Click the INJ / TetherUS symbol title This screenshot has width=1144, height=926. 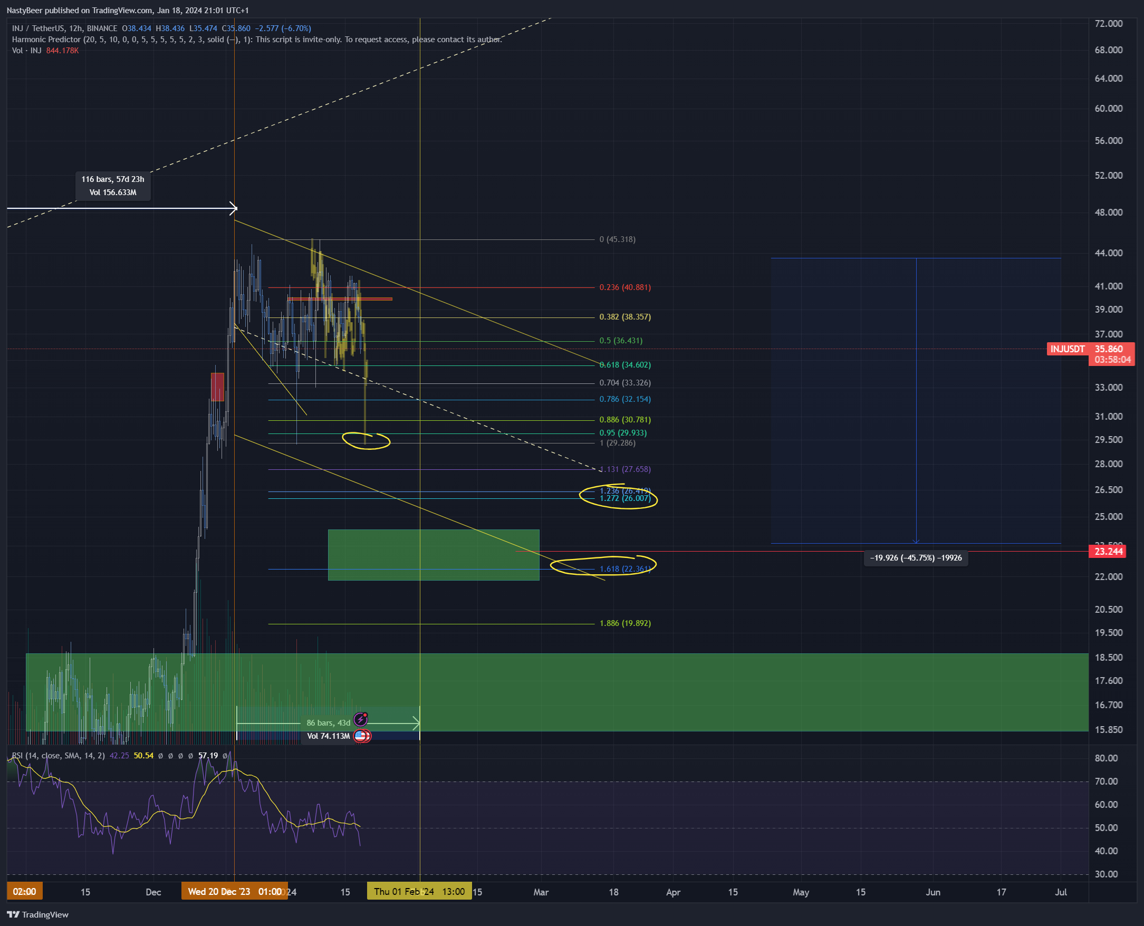pyautogui.click(x=64, y=28)
